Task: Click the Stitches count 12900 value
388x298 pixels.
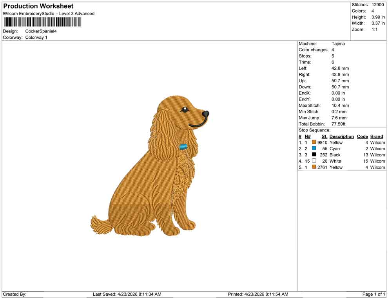Action: 377,5
